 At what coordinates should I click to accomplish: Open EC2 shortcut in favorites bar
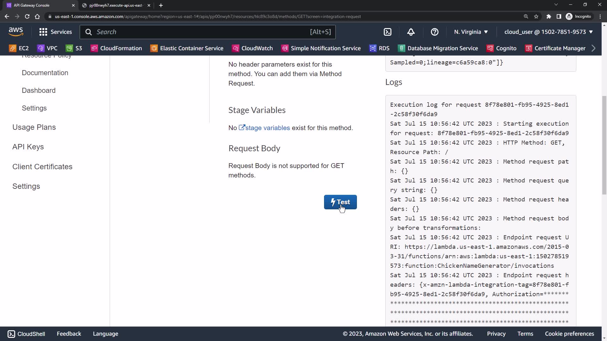19,48
